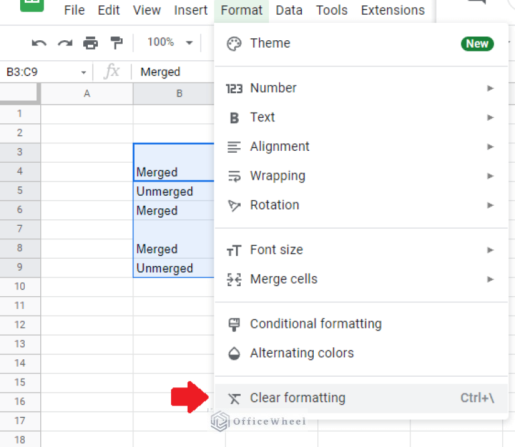Open the Wrapping submenu
The image size is (515, 447).
(x=278, y=176)
